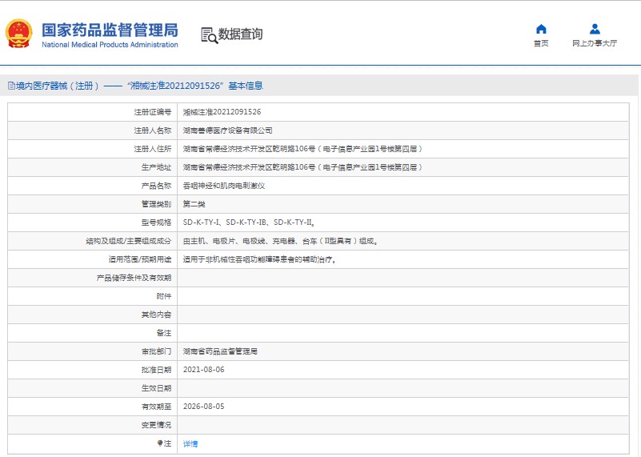
Task: Click the 第二类 value
Action: click(x=194, y=204)
